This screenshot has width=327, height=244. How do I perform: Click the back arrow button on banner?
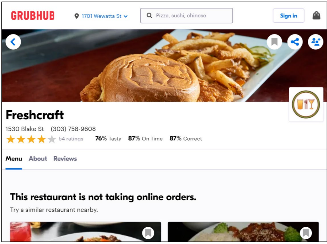pos(13,42)
